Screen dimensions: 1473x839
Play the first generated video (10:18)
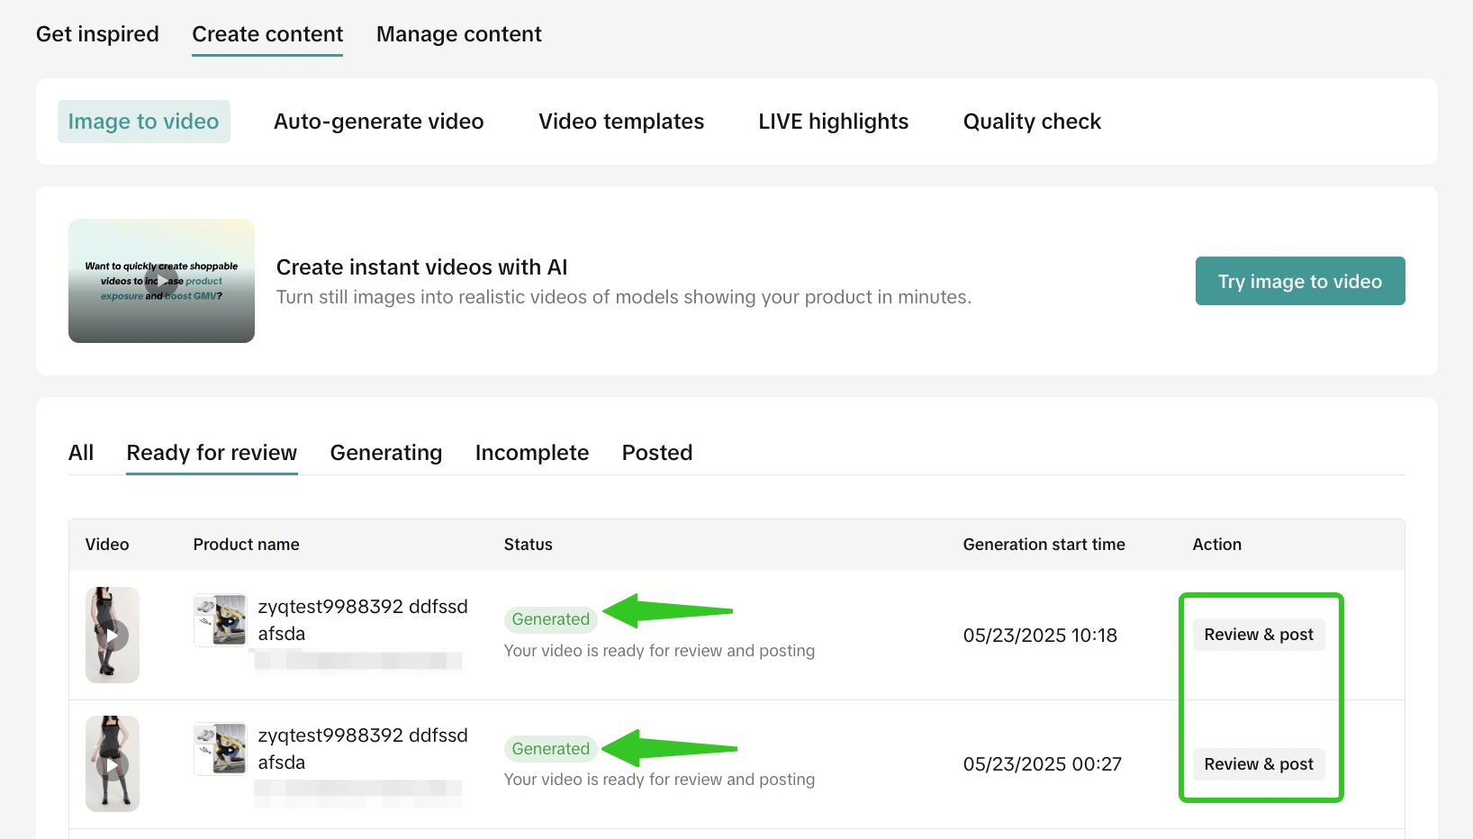[113, 636]
